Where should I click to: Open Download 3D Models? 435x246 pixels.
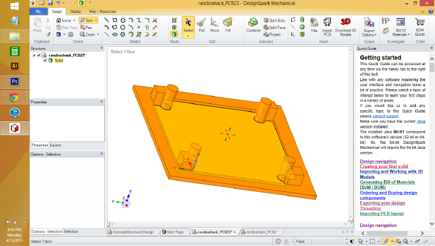[x=345, y=27]
